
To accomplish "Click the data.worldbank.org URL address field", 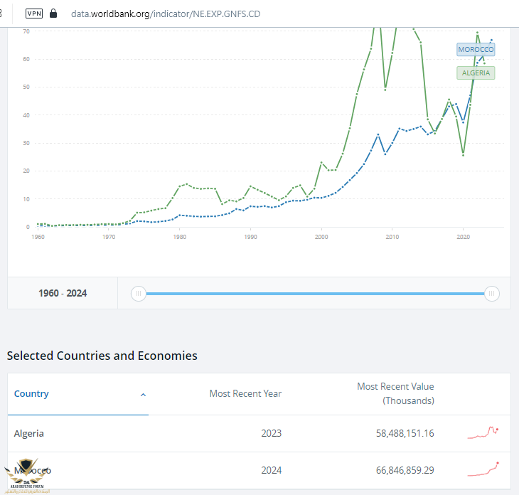I will coord(165,13).
